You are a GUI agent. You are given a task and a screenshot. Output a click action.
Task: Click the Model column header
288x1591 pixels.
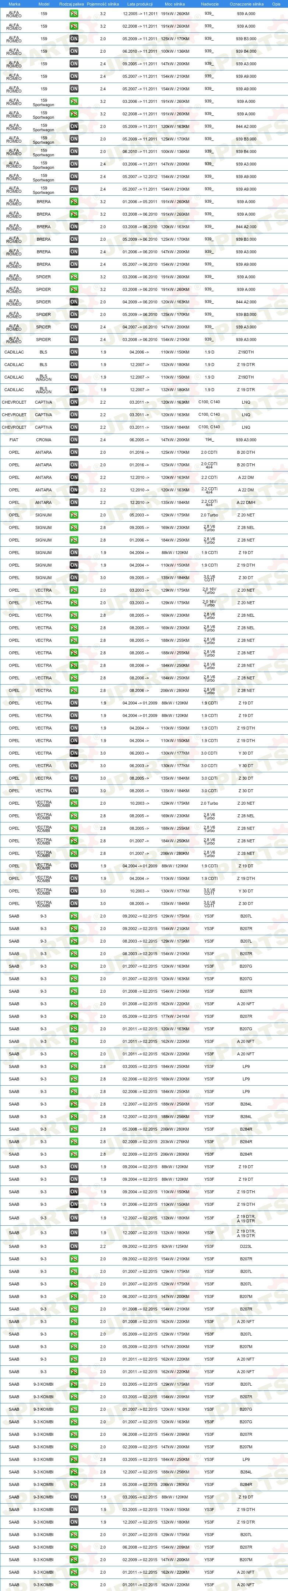tap(44, 4)
